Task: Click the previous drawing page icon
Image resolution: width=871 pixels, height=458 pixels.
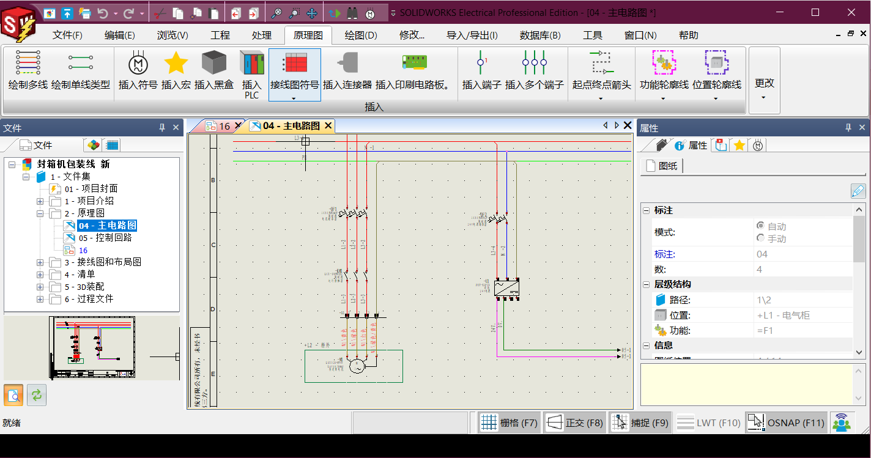Action: [x=236, y=13]
